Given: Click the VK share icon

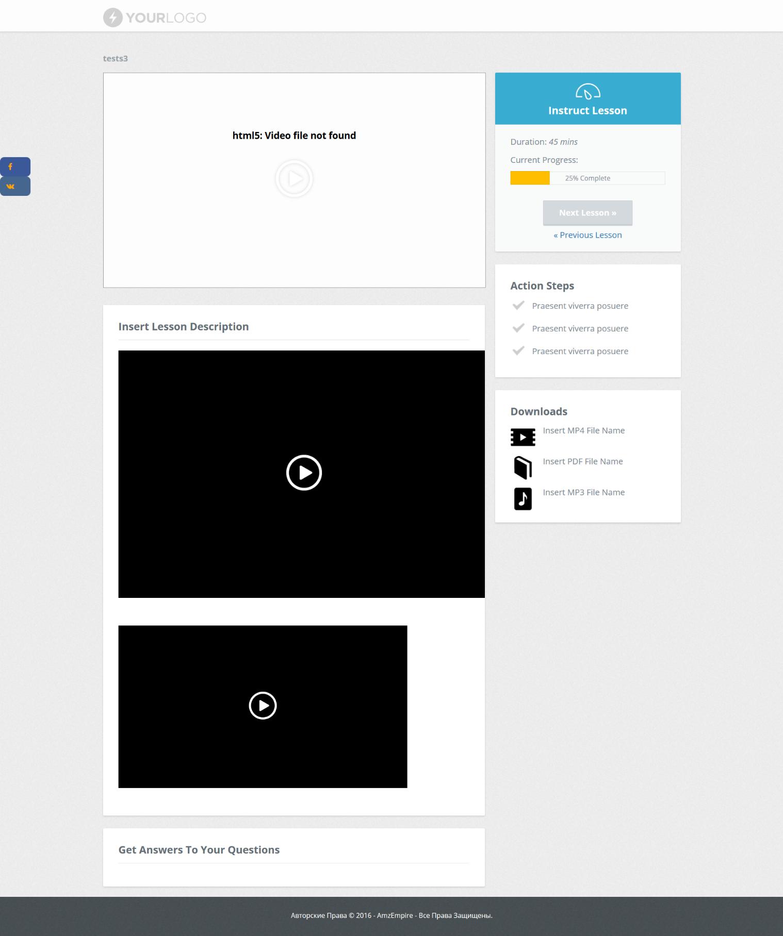Looking at the screenshot, I should click(10, 187).
